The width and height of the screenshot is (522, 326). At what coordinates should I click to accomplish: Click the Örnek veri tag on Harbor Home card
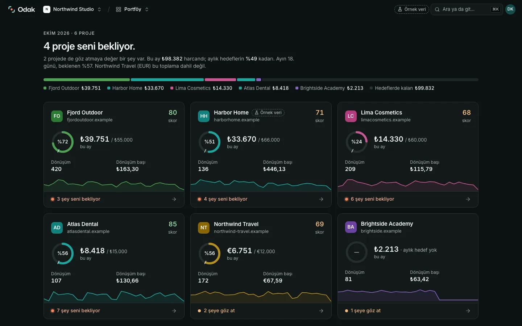(268, 113)
